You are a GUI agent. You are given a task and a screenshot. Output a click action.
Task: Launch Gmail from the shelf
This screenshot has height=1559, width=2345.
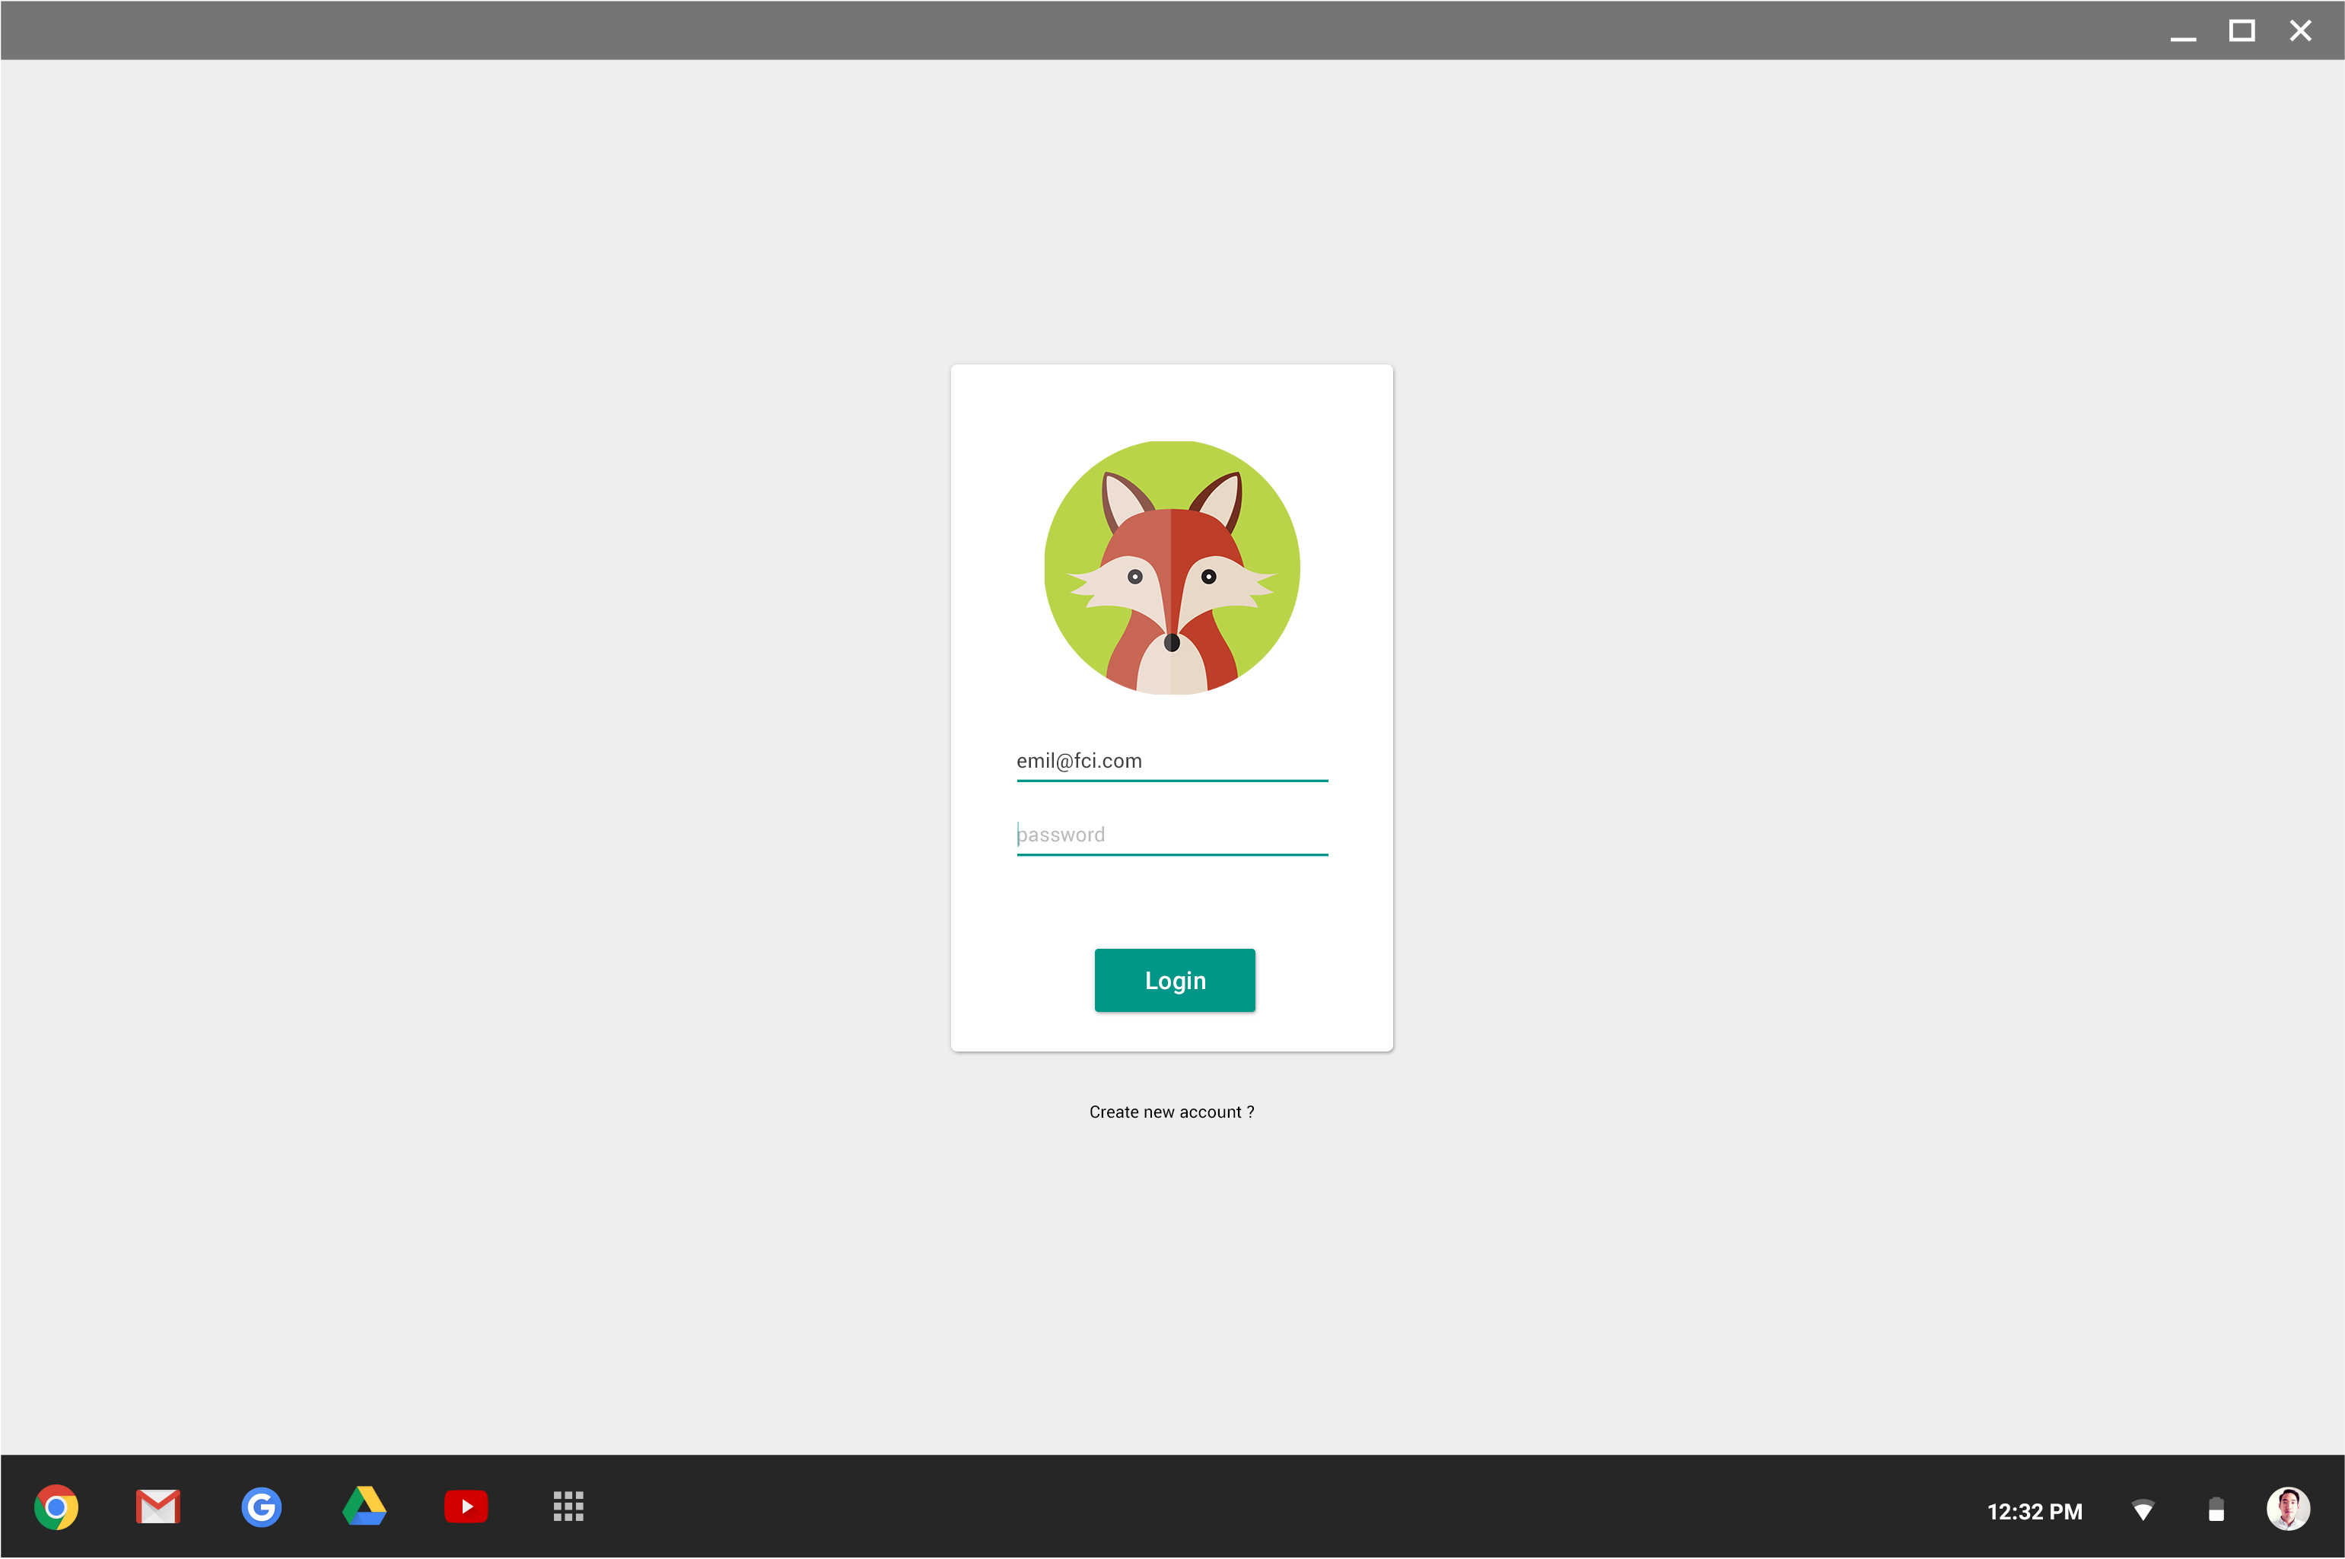pos(158,1507)
